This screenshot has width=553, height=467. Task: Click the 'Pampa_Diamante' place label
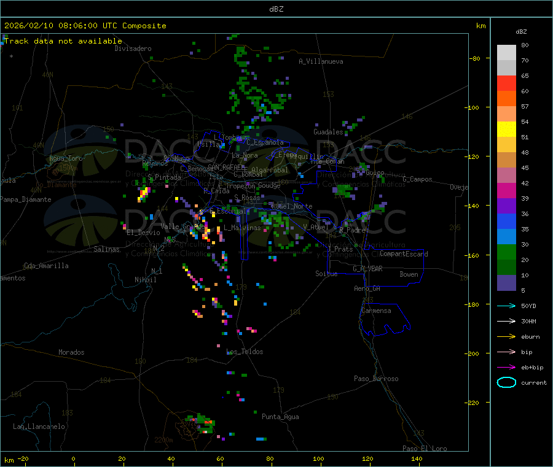pyautogui.click(x=26, y=199)
